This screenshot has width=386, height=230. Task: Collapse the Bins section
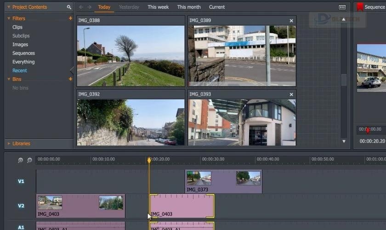tap(9, 79)
